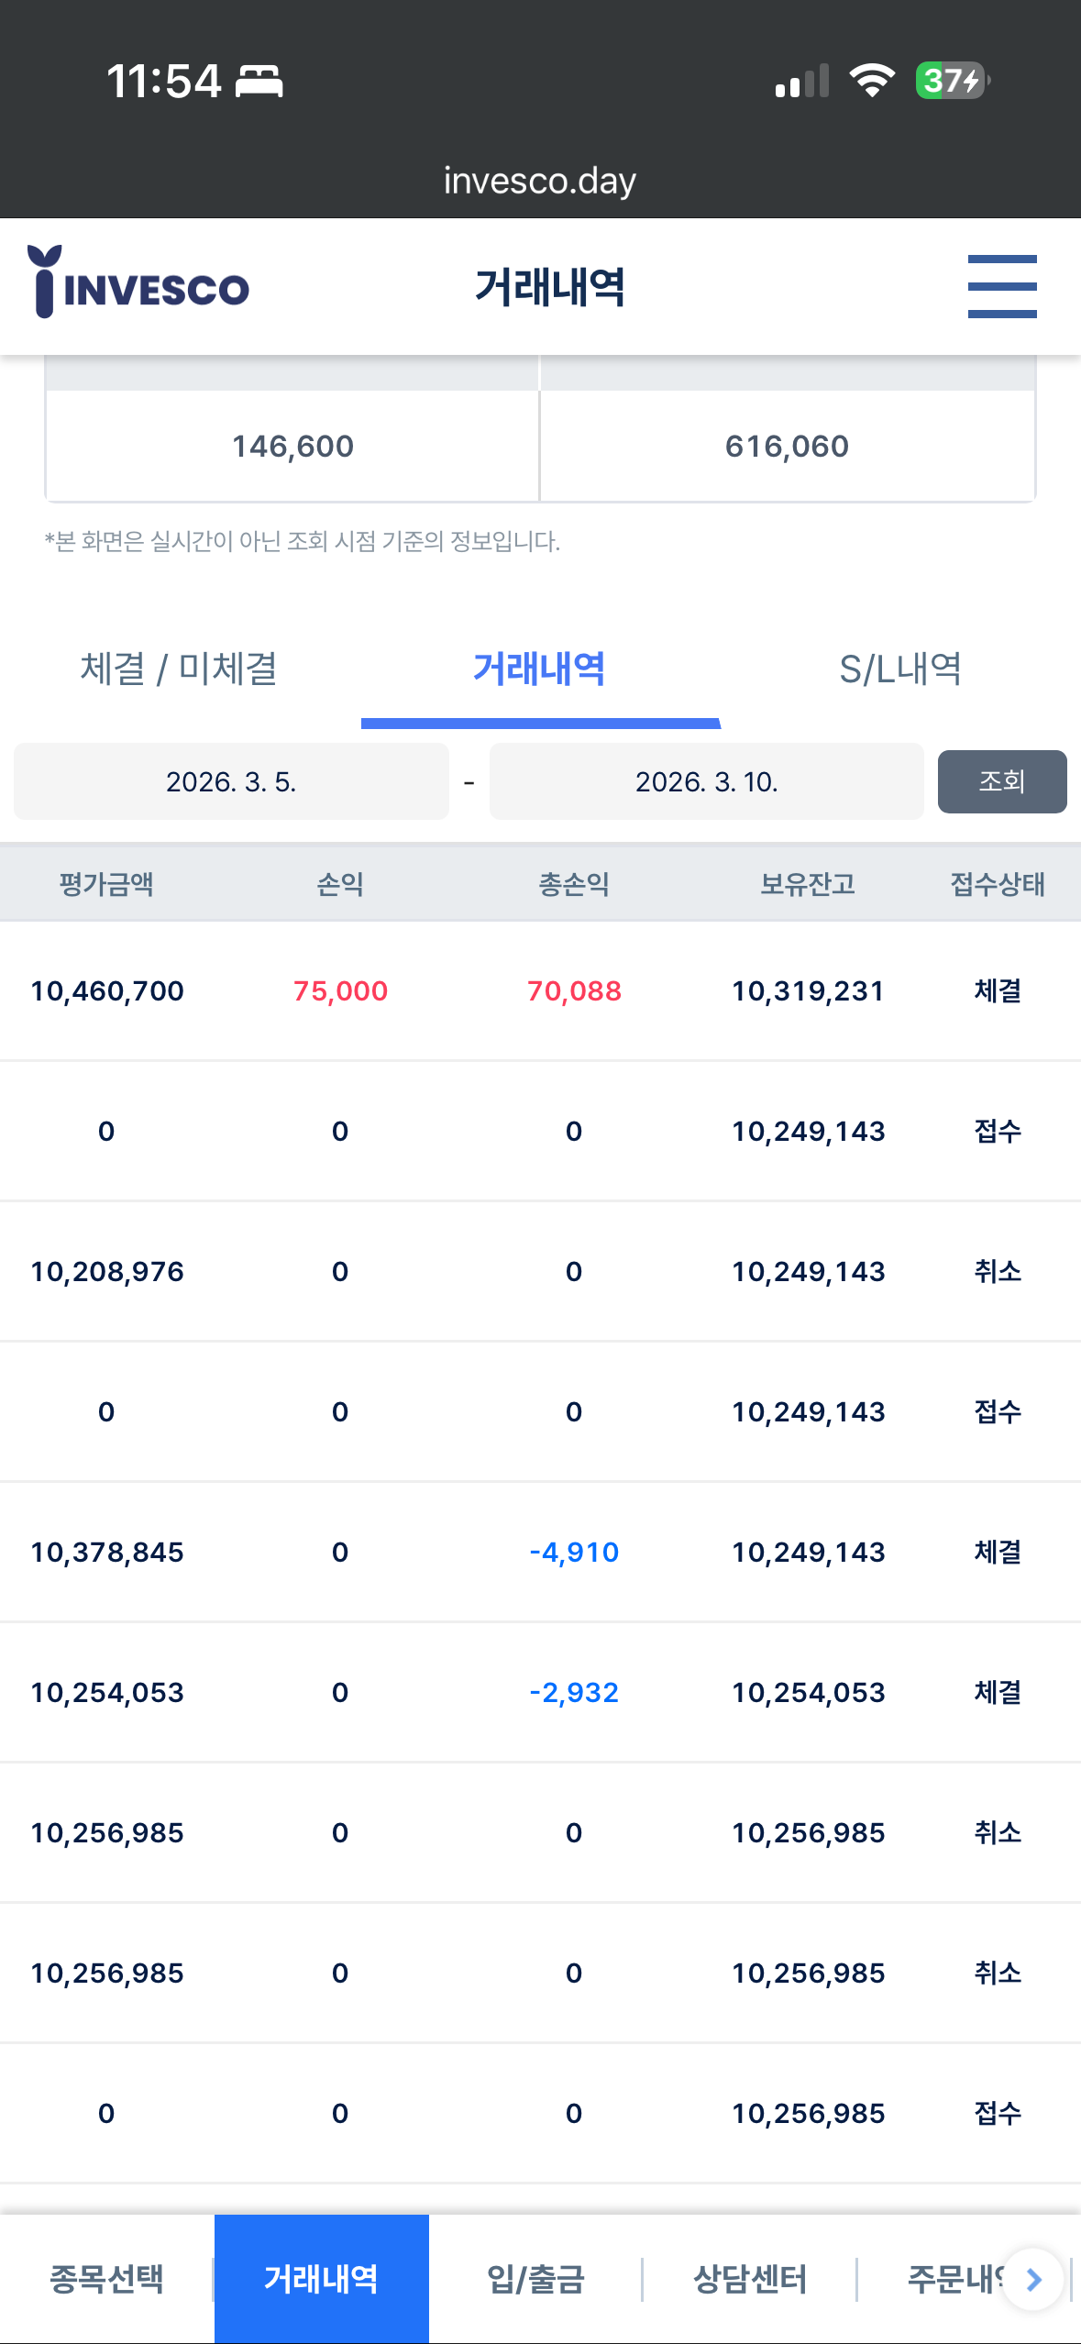The width and height of the screenshot is (1081, 2344).
Task: Select 거래내역 in bottom navigation bar
Action: tap(322, 2279)
